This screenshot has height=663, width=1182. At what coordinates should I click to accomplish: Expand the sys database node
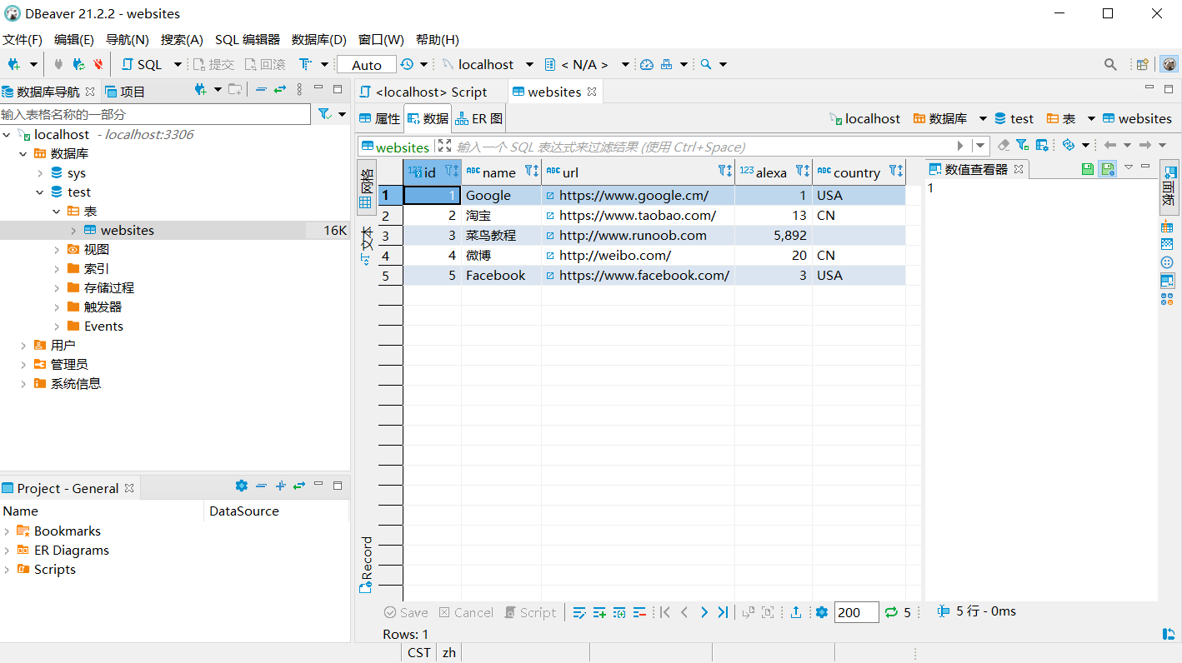click(40, 173)
